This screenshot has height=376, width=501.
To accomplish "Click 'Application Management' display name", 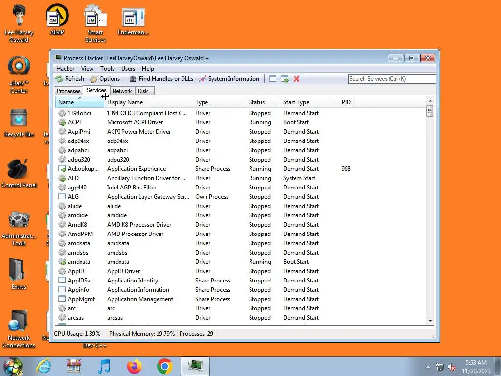I will pos(140,299).
